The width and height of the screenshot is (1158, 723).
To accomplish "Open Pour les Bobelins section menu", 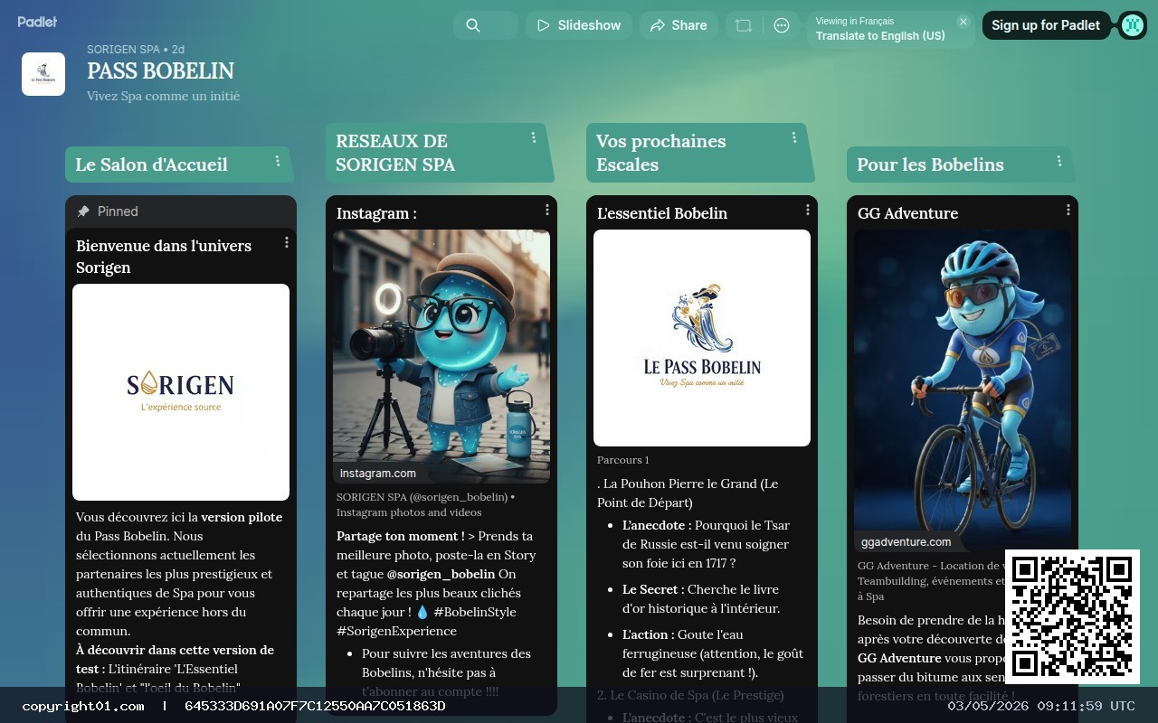I will (x=1059, y=161).
